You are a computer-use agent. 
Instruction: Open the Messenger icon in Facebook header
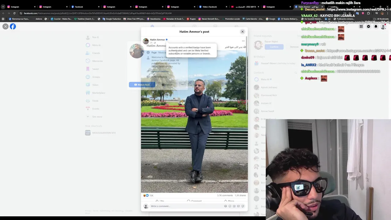coord(368,27)
